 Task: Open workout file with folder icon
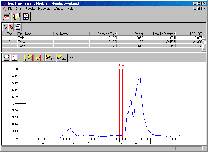[x=16, y=17]
